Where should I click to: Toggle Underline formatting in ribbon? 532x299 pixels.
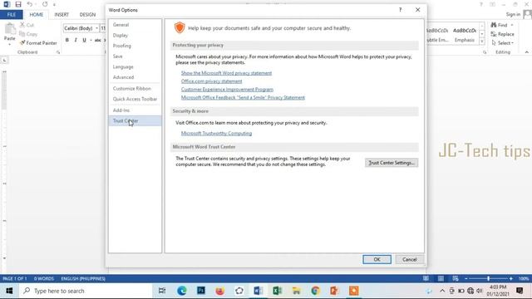84,40
